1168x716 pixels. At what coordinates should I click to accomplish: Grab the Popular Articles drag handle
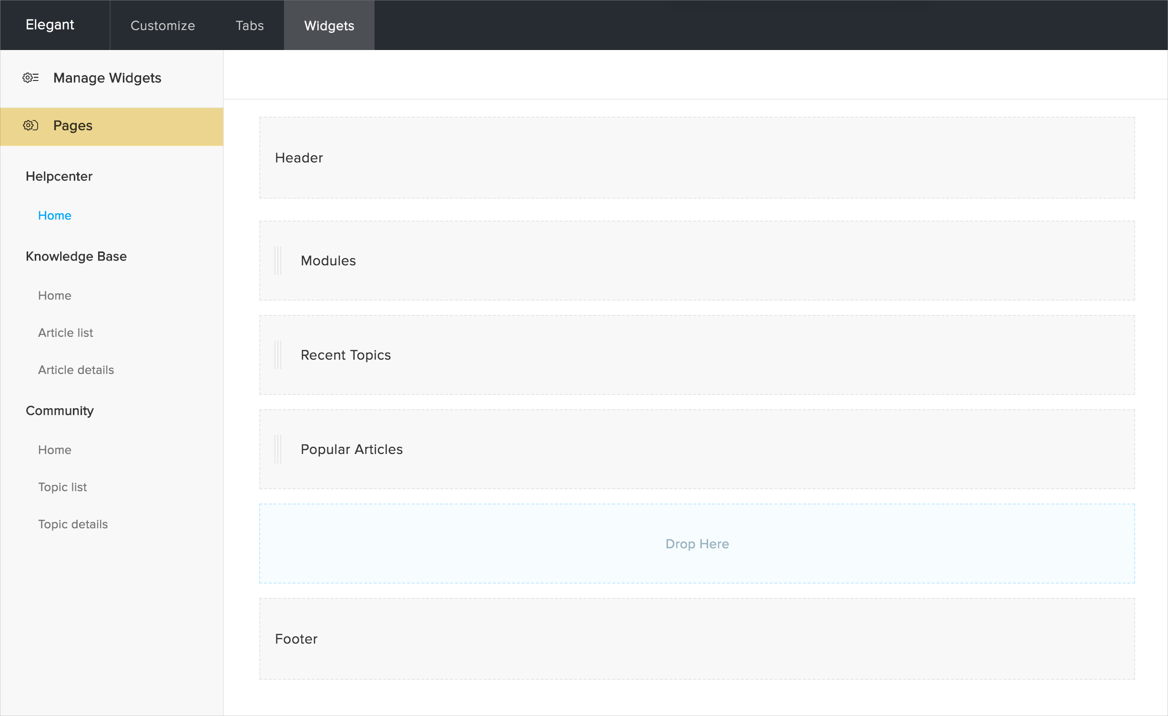coord(278,449)
